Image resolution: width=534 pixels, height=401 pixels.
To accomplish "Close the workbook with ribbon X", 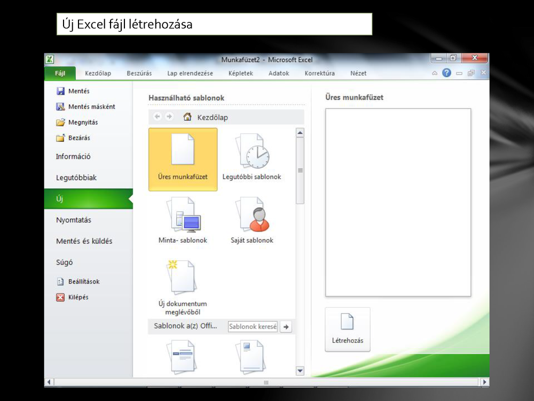I will click(483, 73).
